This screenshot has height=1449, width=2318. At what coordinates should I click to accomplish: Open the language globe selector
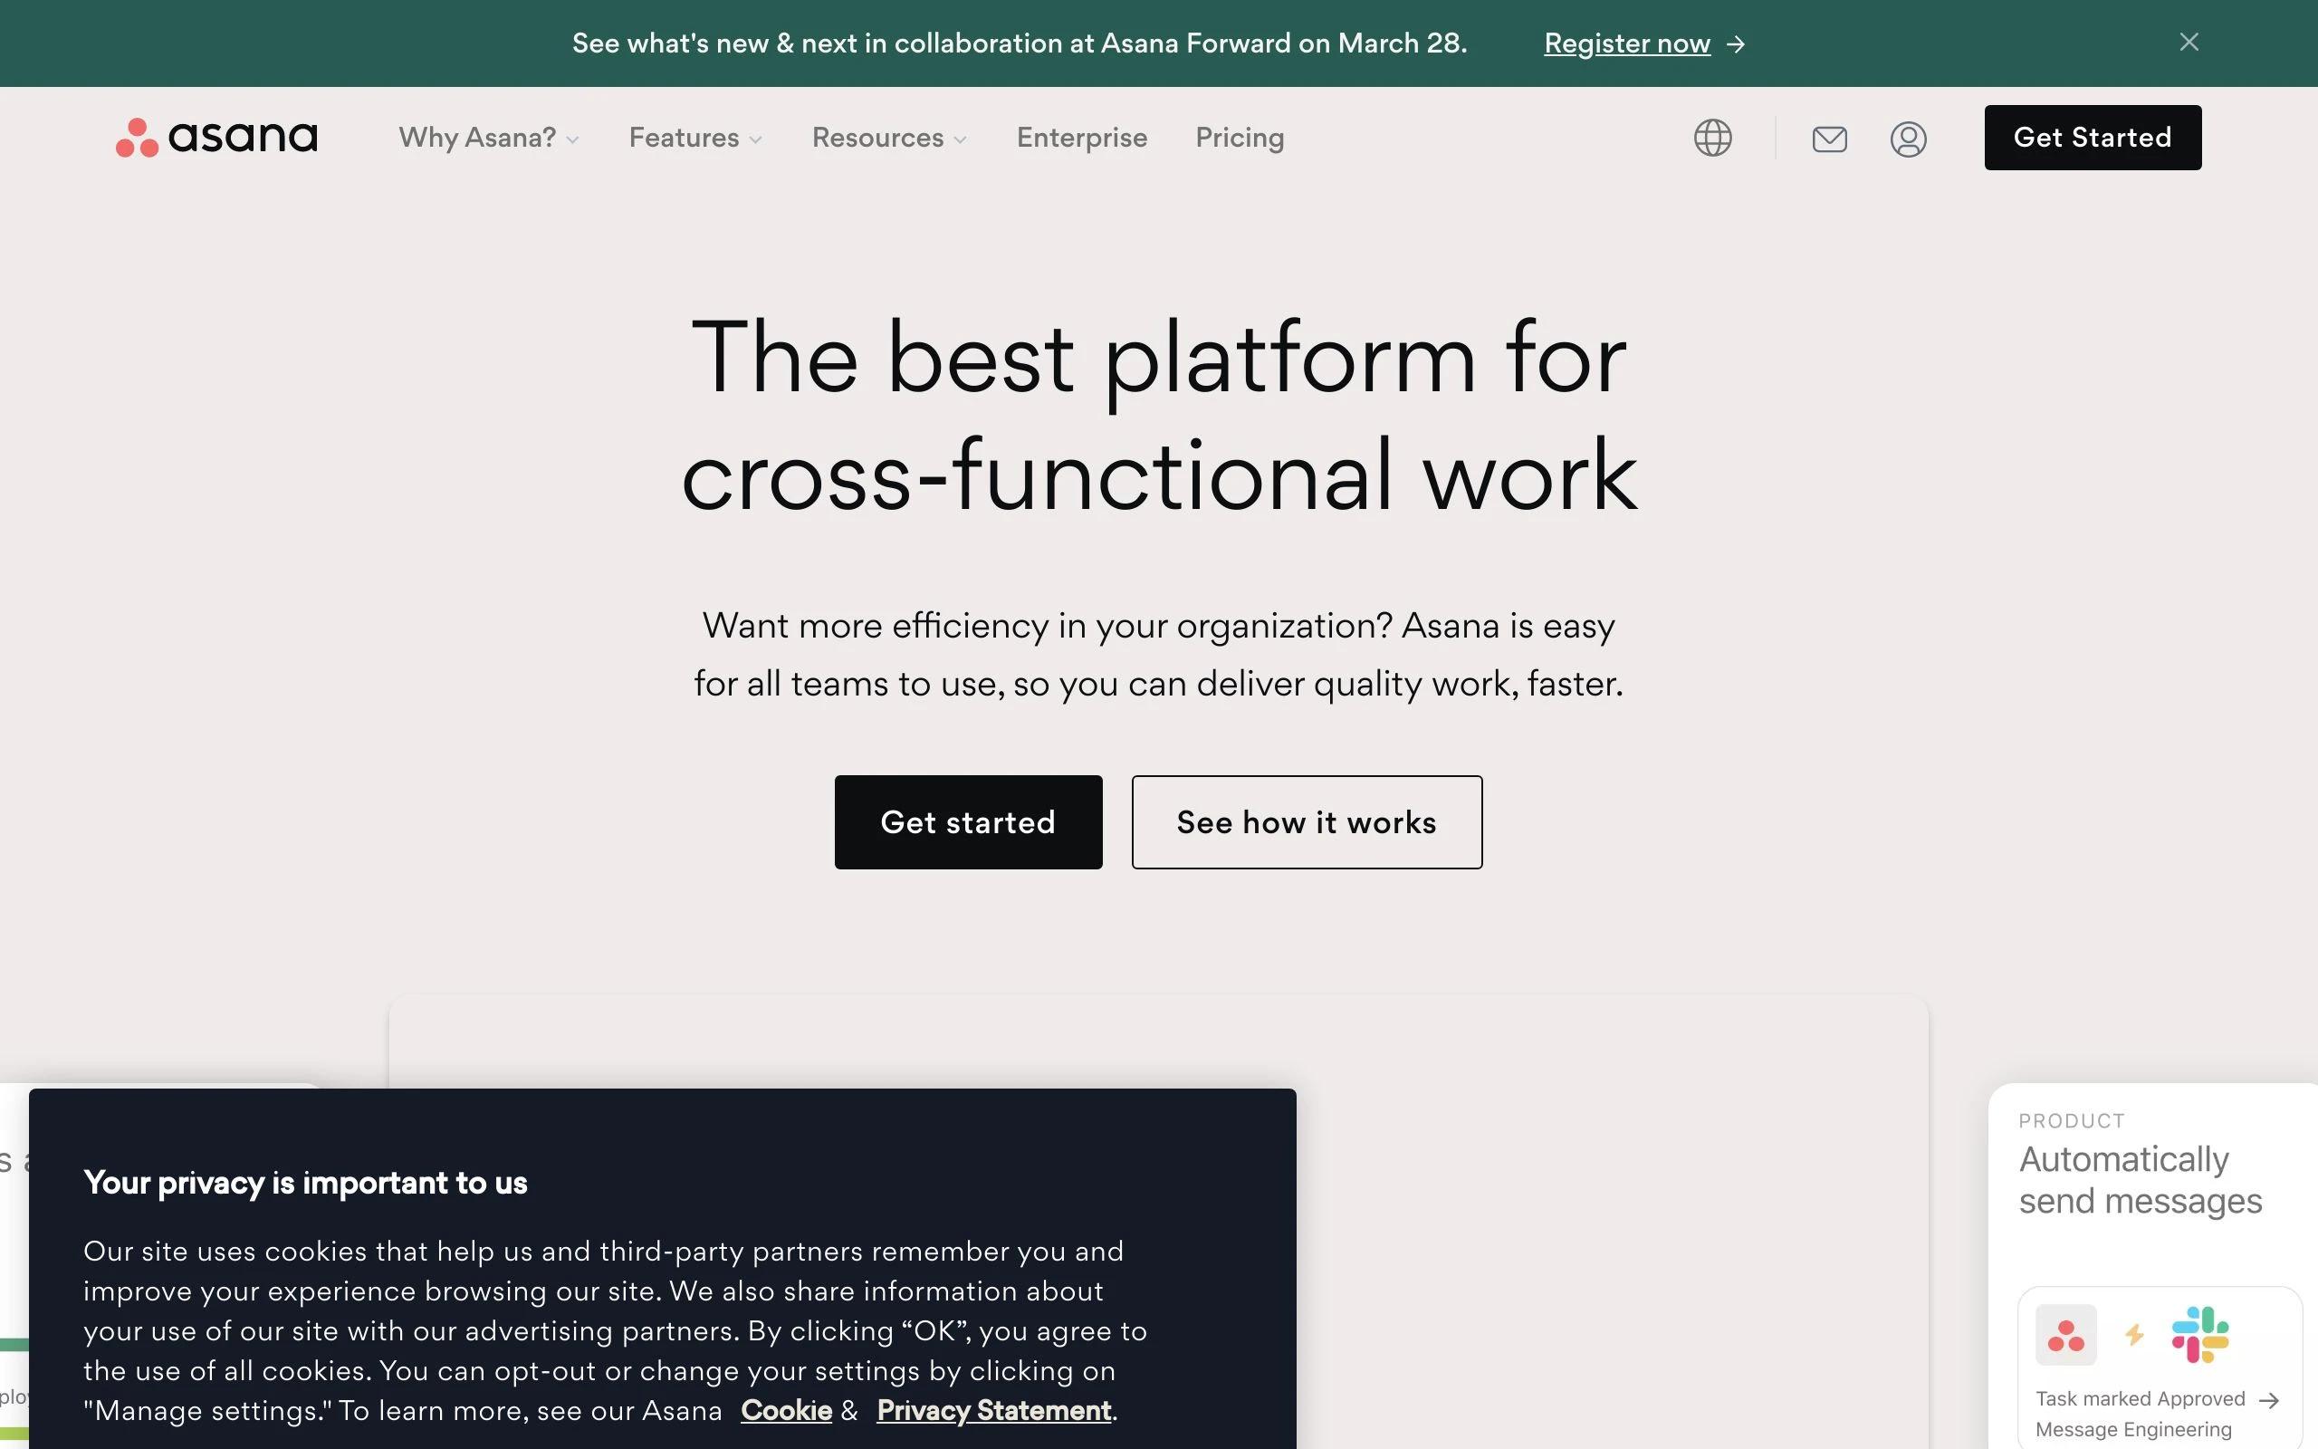[1712, 138]
